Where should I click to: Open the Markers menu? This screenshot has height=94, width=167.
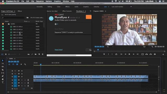point(49,1)
